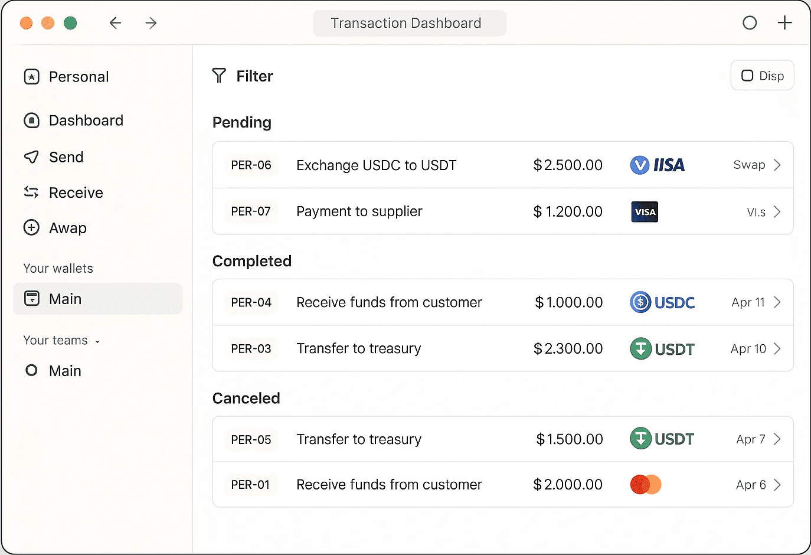Click the PER-05 ID badge
811x555 pixels.
point(251,439)
